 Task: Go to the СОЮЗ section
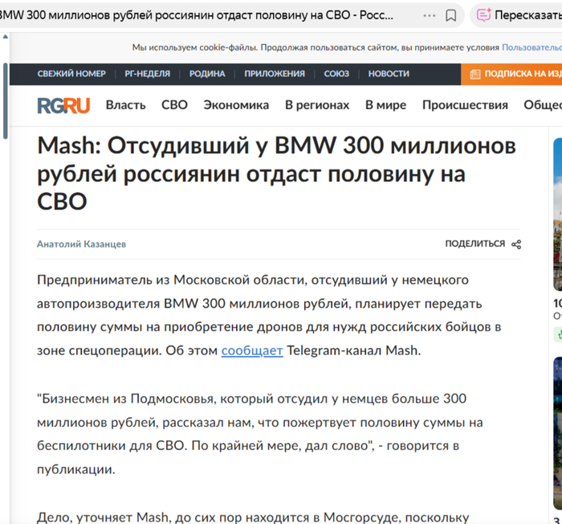pyautogui.click(x=336, y=74)
